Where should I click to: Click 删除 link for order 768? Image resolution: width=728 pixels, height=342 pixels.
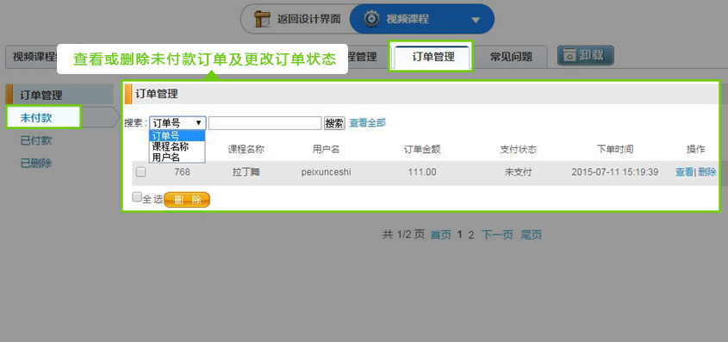click(x=706, y=172)
